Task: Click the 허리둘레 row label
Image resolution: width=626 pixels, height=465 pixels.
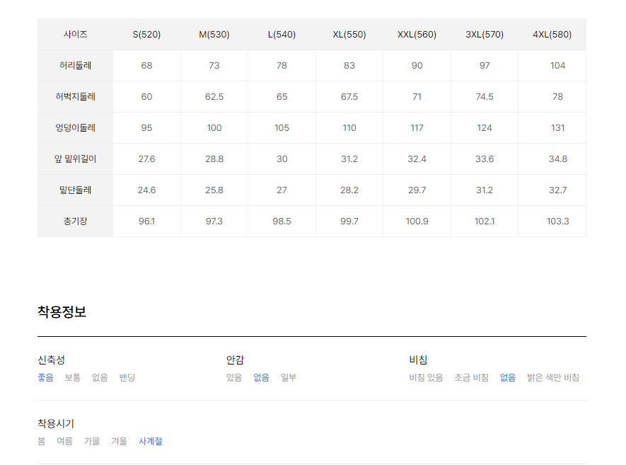Action: pyautogui.click(x=76, y=66)
